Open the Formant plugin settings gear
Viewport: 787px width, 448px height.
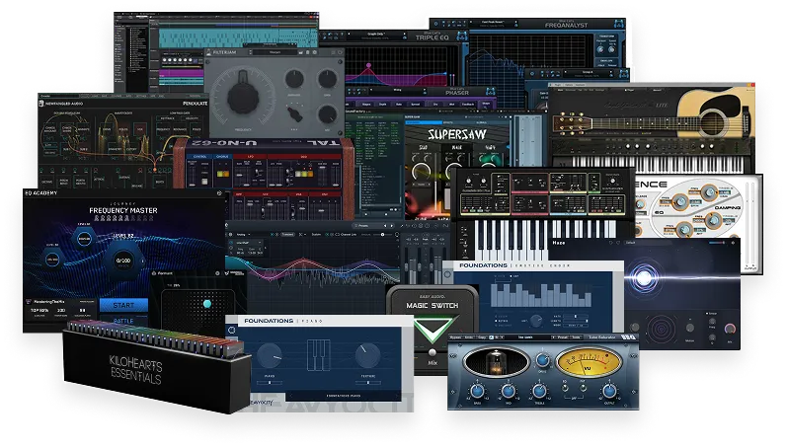pyautogui.click(x=217, y=273)
